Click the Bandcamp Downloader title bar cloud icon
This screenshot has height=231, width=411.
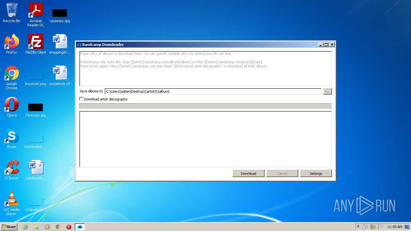pos(79,45)
